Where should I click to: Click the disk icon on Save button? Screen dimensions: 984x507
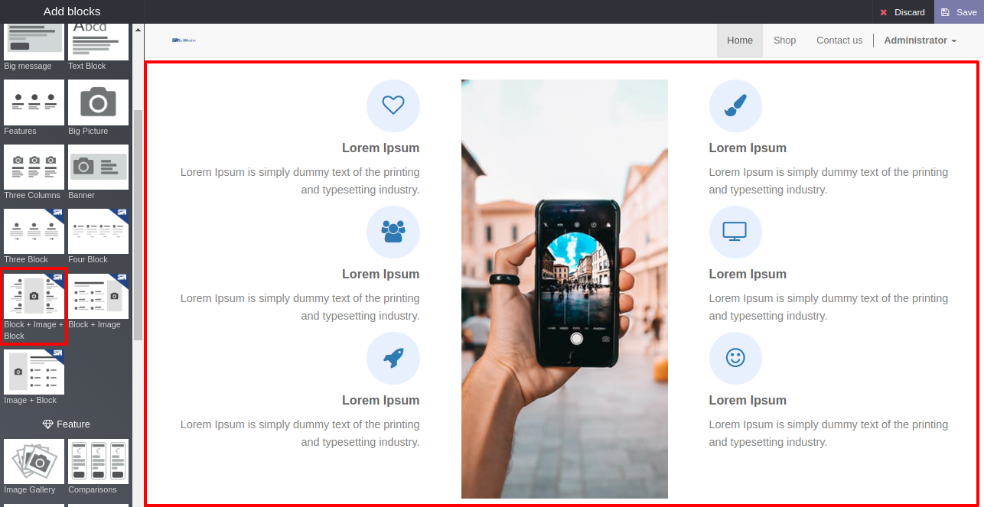(x=945, y=12)
